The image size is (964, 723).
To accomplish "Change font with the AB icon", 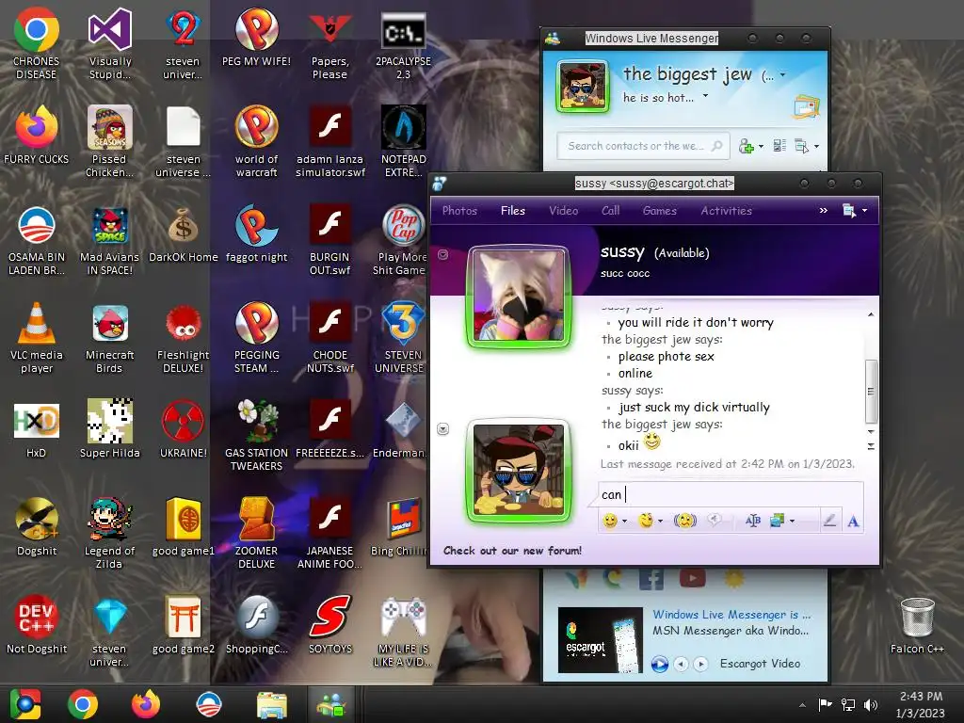I will click(752, 521).
